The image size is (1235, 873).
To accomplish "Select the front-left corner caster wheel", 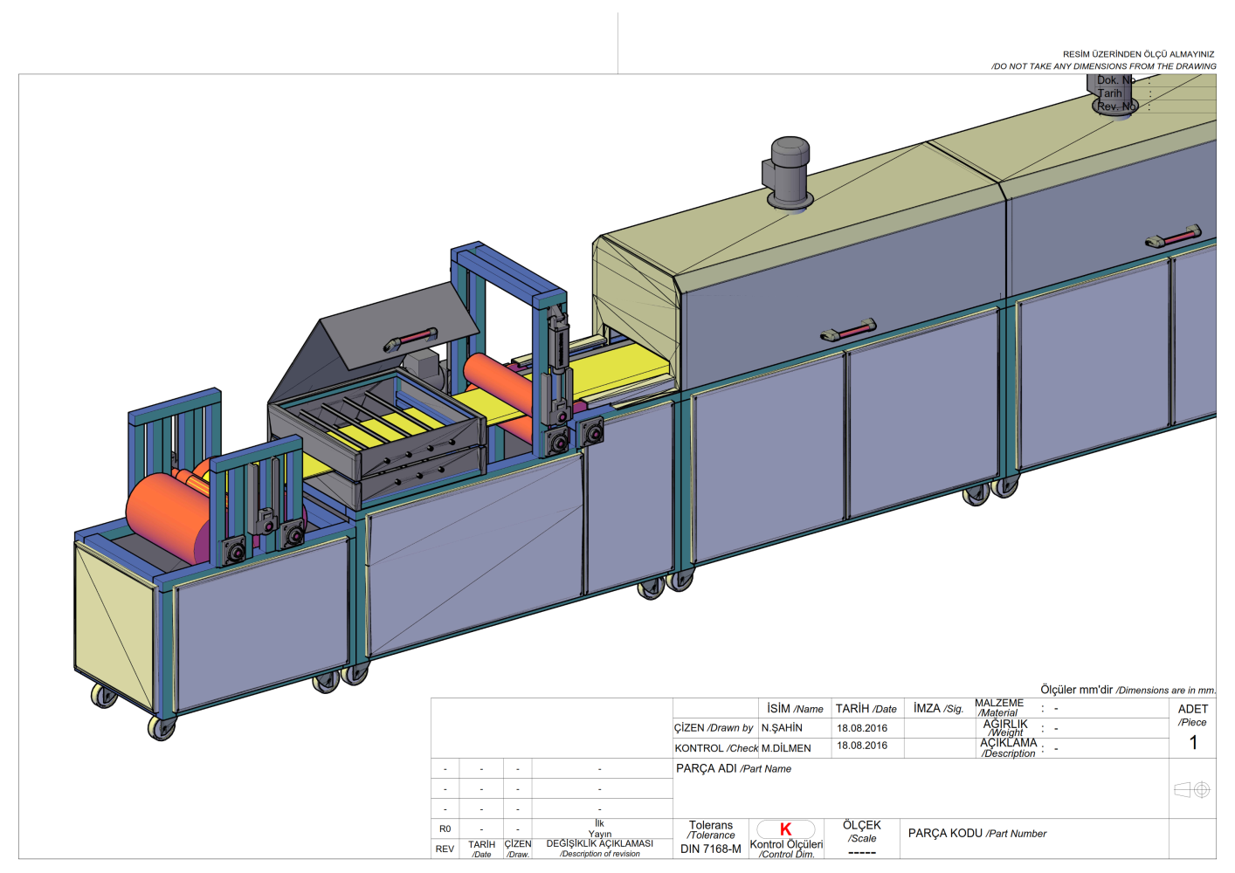I will point(161,727).
